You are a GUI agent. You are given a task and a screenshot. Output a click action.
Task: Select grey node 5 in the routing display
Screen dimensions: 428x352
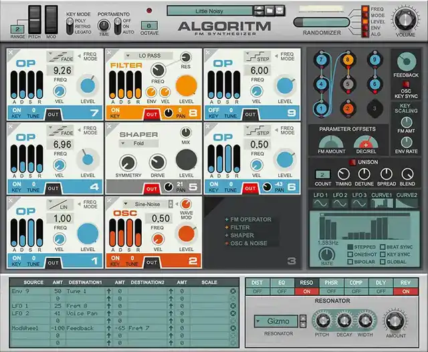(x=348, y=84)
